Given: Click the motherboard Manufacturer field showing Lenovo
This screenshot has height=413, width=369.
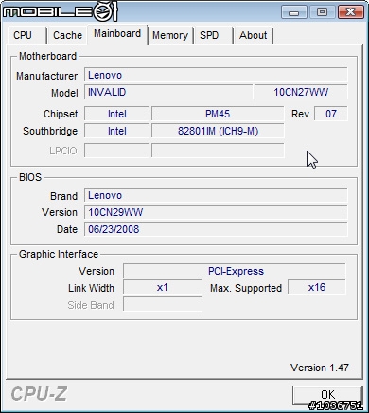Looking at the screenshot, I should pos(216,75).
